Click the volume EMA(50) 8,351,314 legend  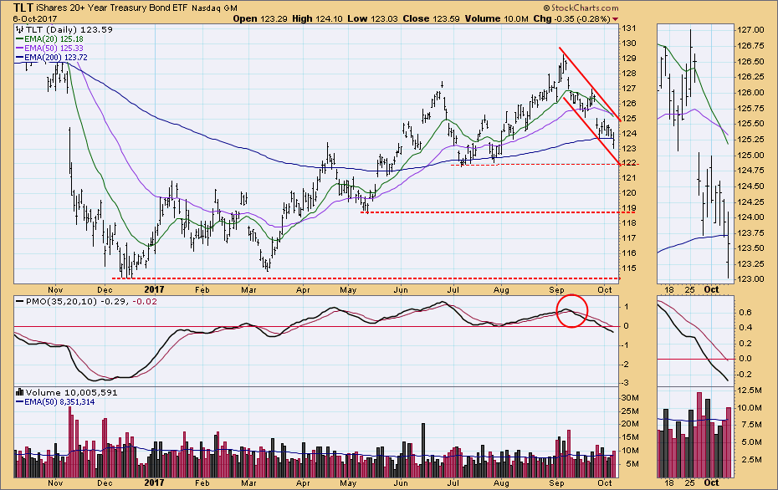click(x=55, y=401)
